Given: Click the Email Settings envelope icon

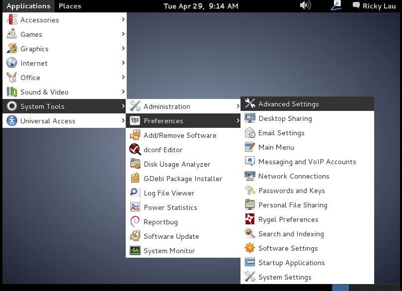Looking at the screenshot, I should pos(250,133).
